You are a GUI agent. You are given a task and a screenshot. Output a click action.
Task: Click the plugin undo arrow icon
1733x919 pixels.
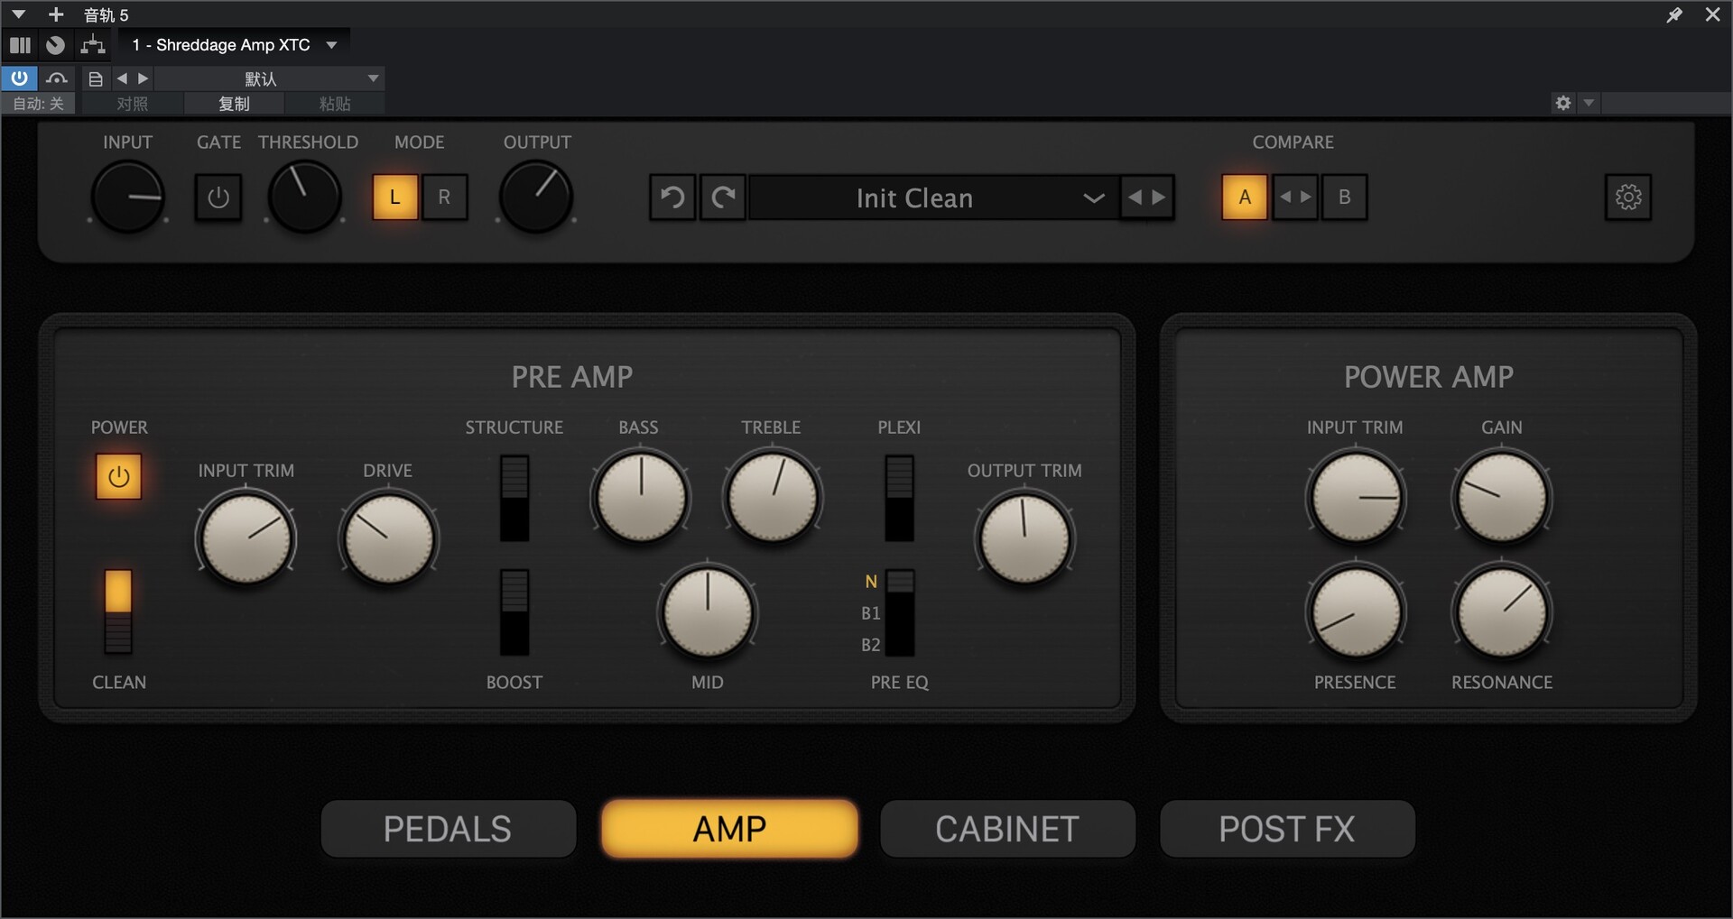(672, 198)
